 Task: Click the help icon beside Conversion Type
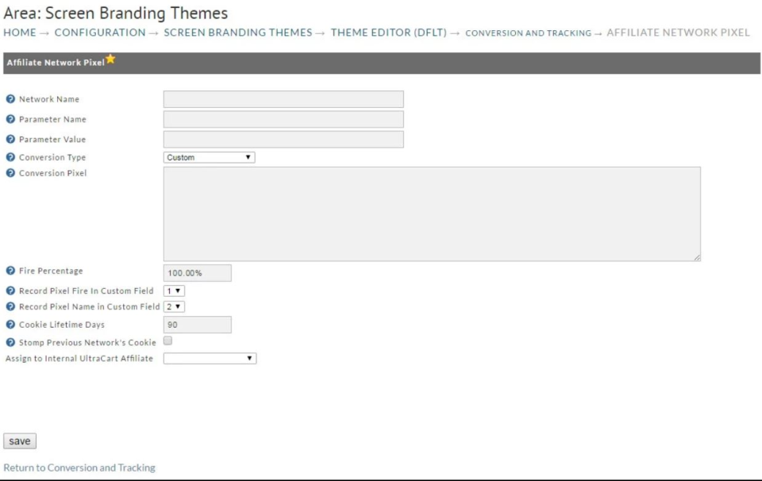(10, 157)
